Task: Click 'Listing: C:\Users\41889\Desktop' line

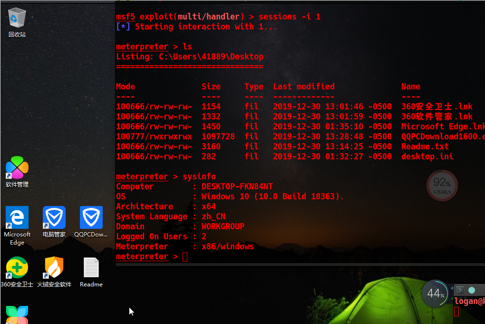Action: click(x=190, y=57)
